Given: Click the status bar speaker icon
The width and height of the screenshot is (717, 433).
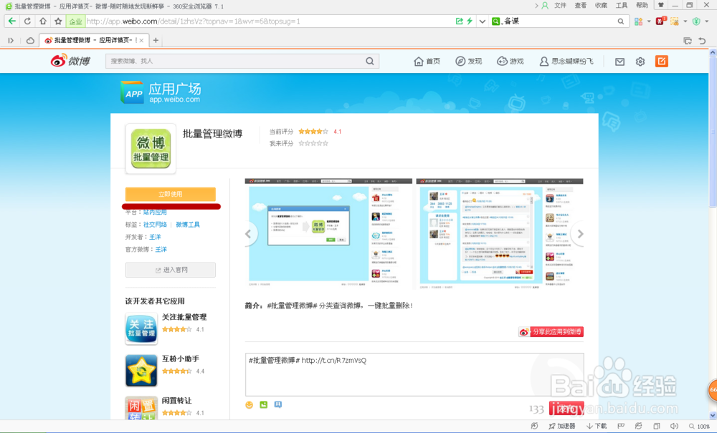Looking at the screenshot, I should [x=674, y=426].
